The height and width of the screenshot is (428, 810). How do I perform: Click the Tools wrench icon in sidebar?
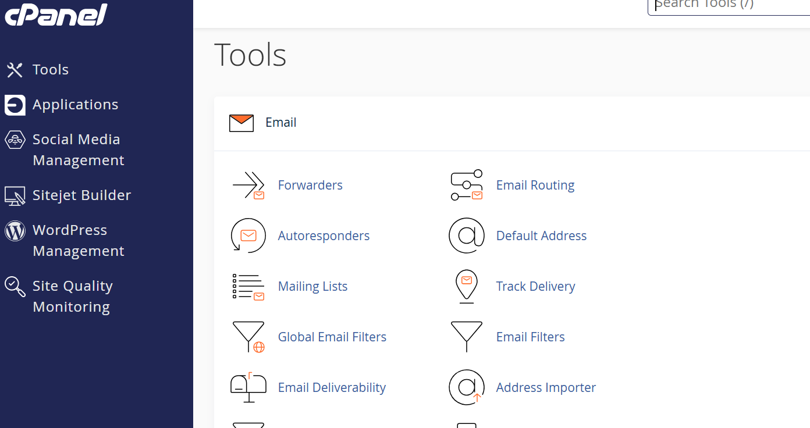(15, 70)
